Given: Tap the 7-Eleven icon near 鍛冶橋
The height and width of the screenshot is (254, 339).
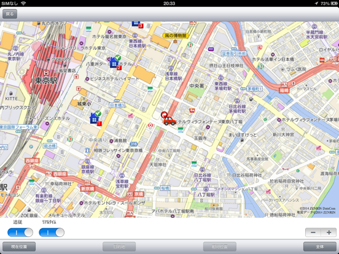Looking at the screenshot, I should 70,139.
